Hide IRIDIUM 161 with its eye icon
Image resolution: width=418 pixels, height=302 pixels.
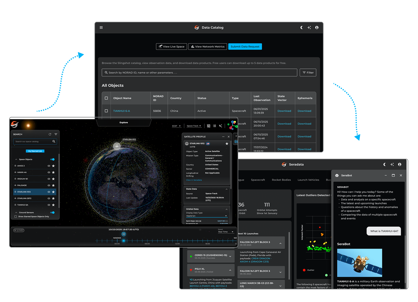49,179
